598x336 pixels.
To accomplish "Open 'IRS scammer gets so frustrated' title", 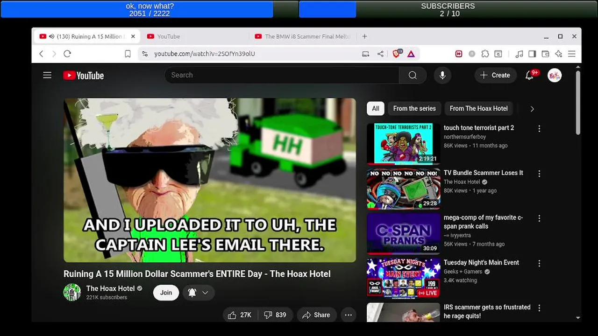I will coord(487,311).
